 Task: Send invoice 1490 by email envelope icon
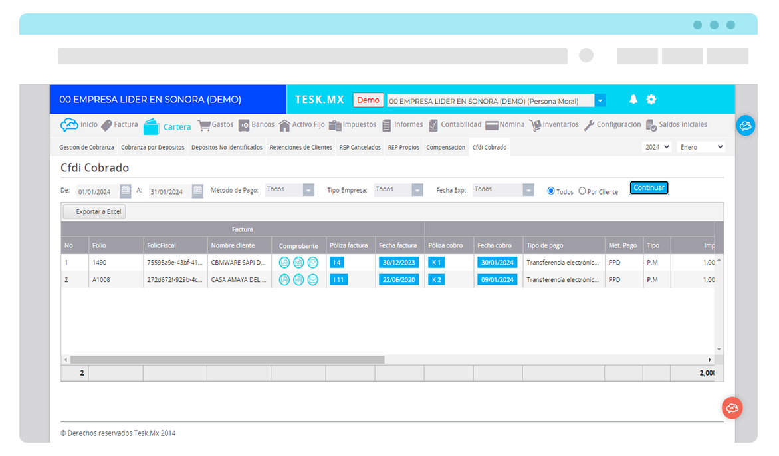coord(312,262)
